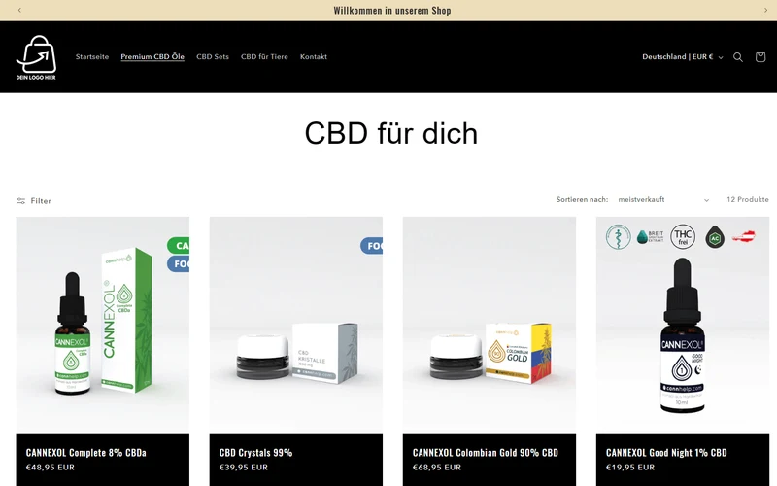Navigate to Startseite
This screenshot has width=777, height=486.
pyautogui.click(x=92, y=57)
